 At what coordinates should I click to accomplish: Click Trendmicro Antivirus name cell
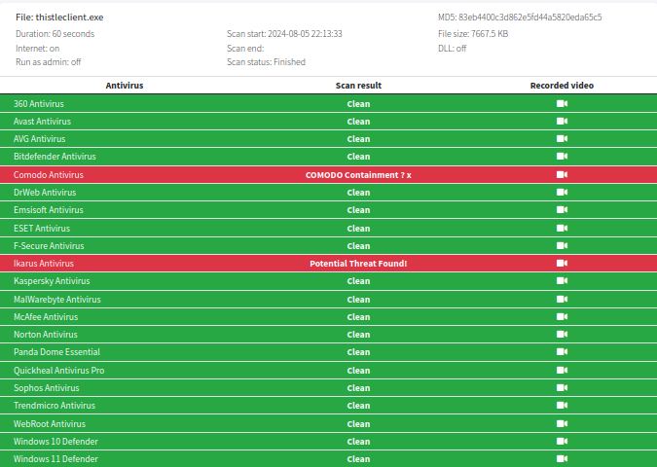pyautogui.click(x=55, y=406)
